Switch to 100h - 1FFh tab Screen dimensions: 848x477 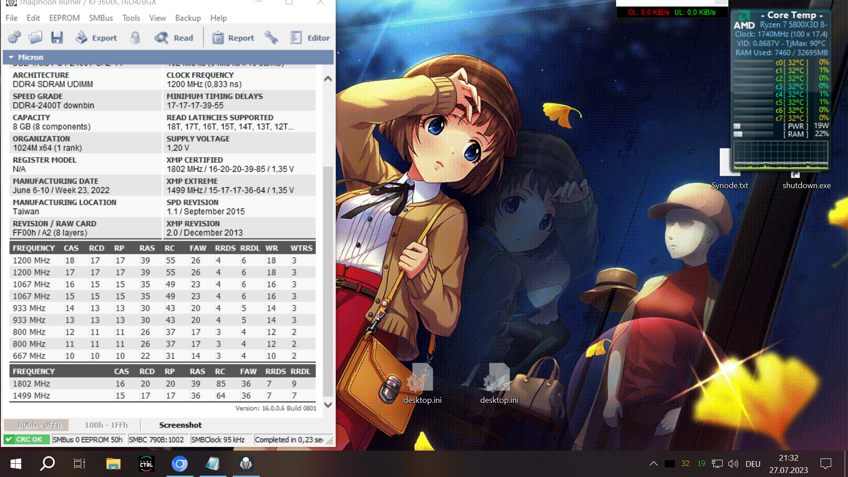click(x=106, y=425)
